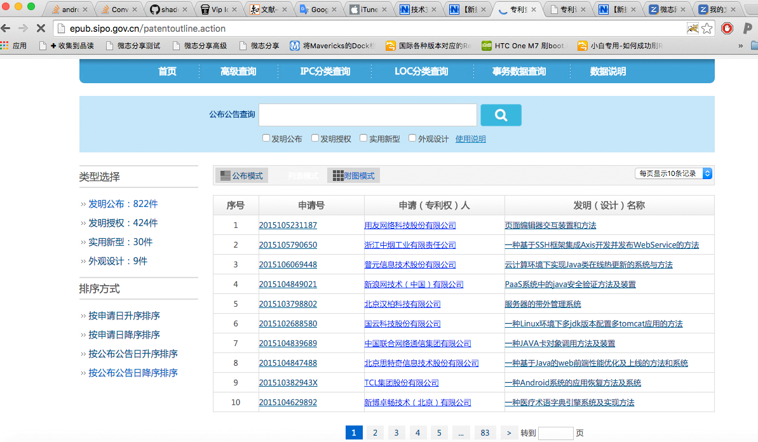Viewport: 758px width, 442px height.
Task: Click current page 1 button
Action: (x=354, y=433)
